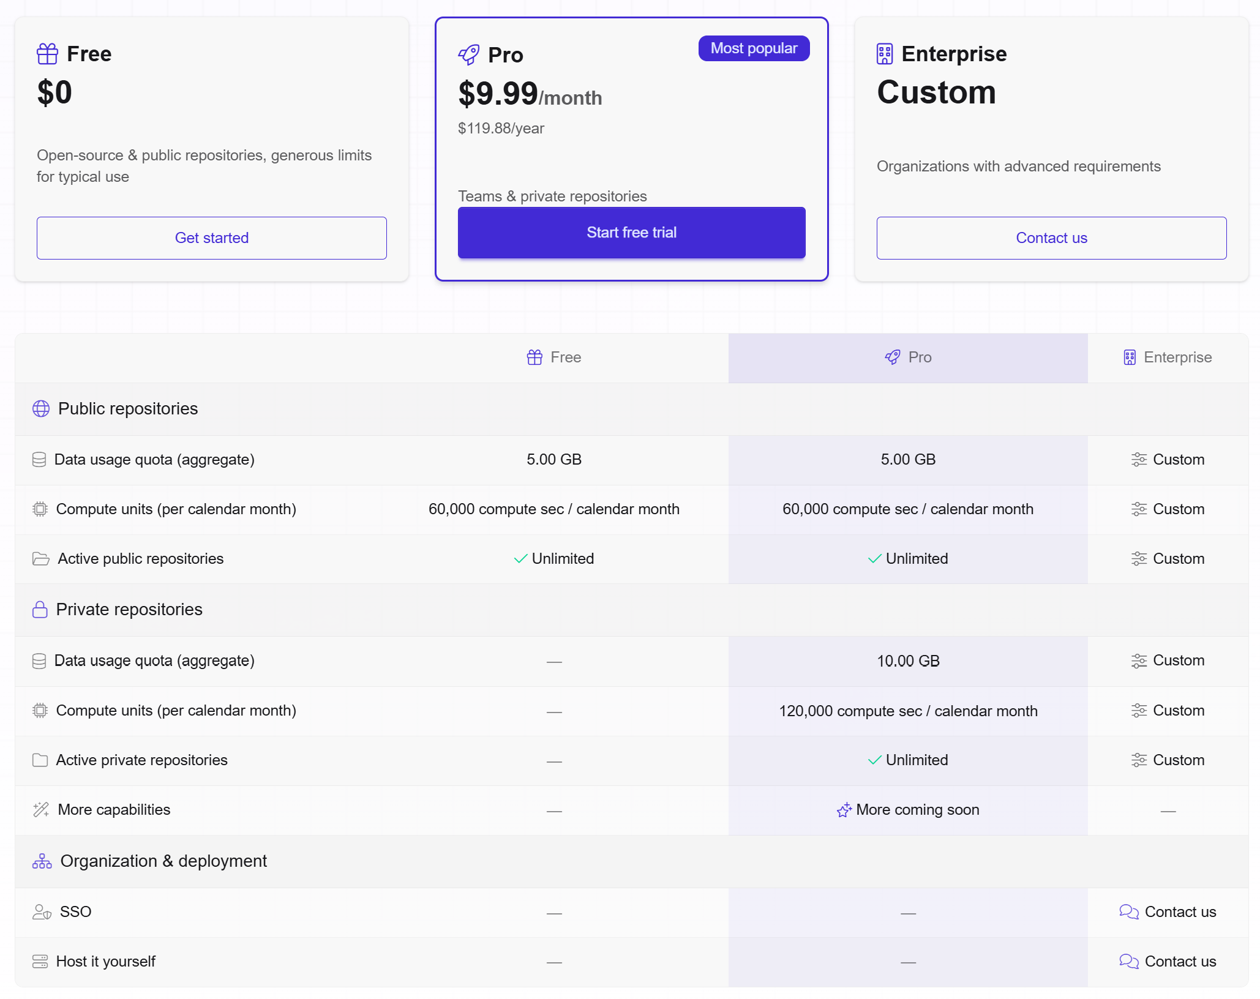This screenshot has height=999, width=1260.
Task: Click the server icon beside Host it yourself
Action: 40,961
